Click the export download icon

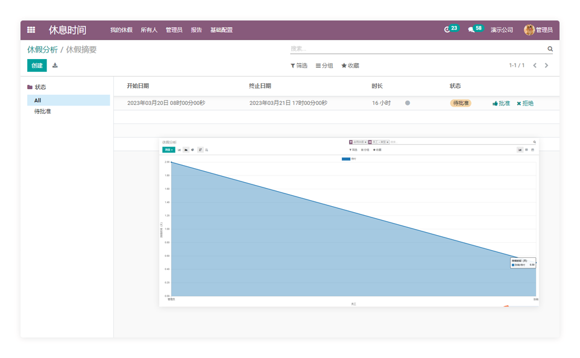click(55, 65)
